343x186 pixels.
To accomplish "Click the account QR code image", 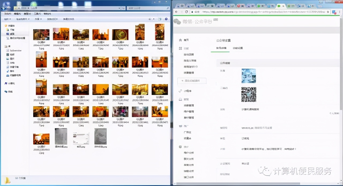I will tap(249, 95).
